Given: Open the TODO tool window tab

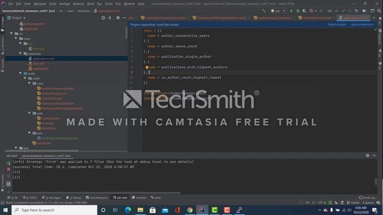Looking at the screenshot, I should click(30, 198).
